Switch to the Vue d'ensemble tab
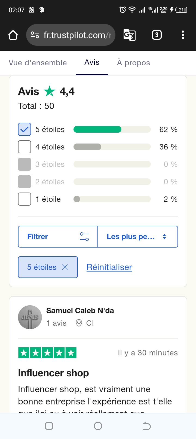The width and height of the screenshot is (196, 439). click(x=38, y=63)
